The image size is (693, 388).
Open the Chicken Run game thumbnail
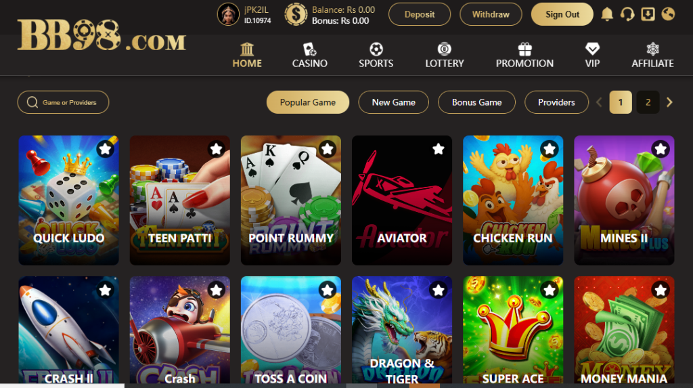point(513,200)
